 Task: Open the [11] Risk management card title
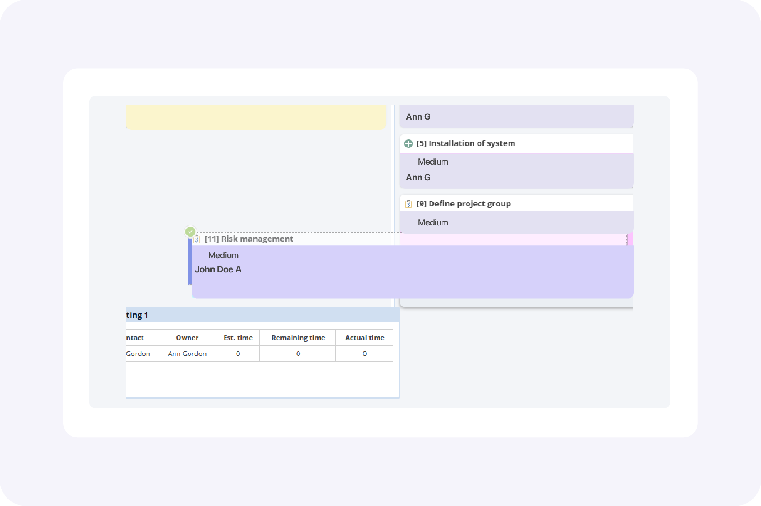[x=249, y=239]
